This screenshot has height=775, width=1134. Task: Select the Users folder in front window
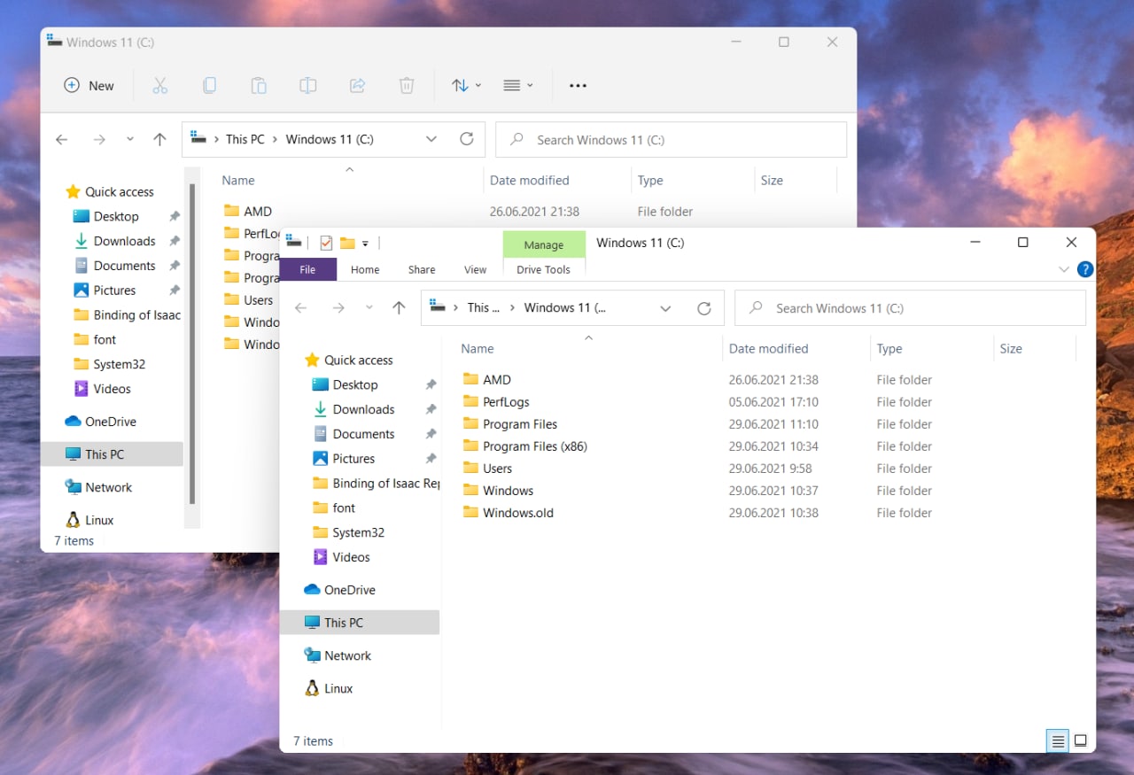click(488, 469)
